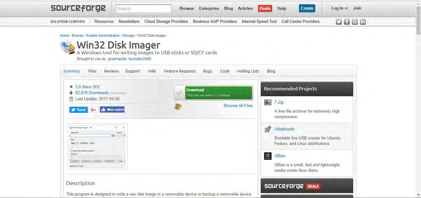Go to Storage breadcrumb
The height and width of the screenshot is (198, 421).
click(128, 35)
